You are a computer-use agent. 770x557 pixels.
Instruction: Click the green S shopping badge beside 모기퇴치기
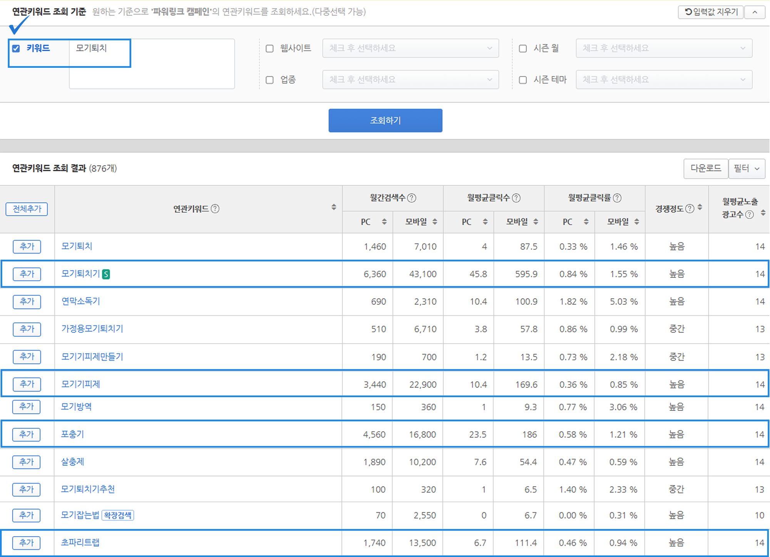pos(107,274)
